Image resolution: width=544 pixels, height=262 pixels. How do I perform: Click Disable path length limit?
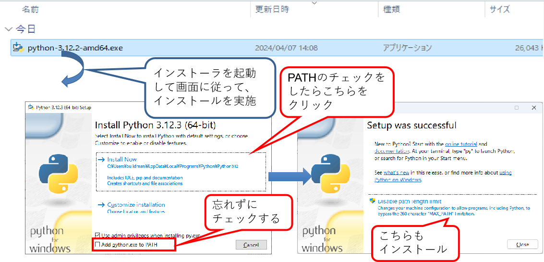[410, 201]
